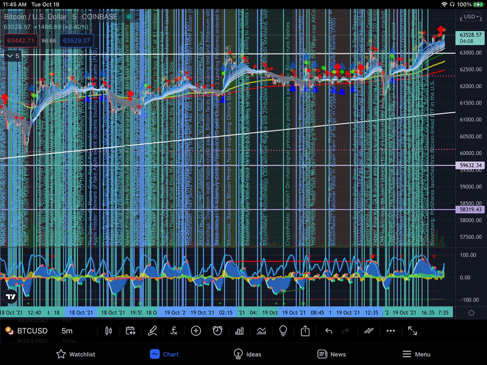The image size is (487, 365).
Task: Undo the last chart action
Action: pyautogui.click(x=328, y=331)
